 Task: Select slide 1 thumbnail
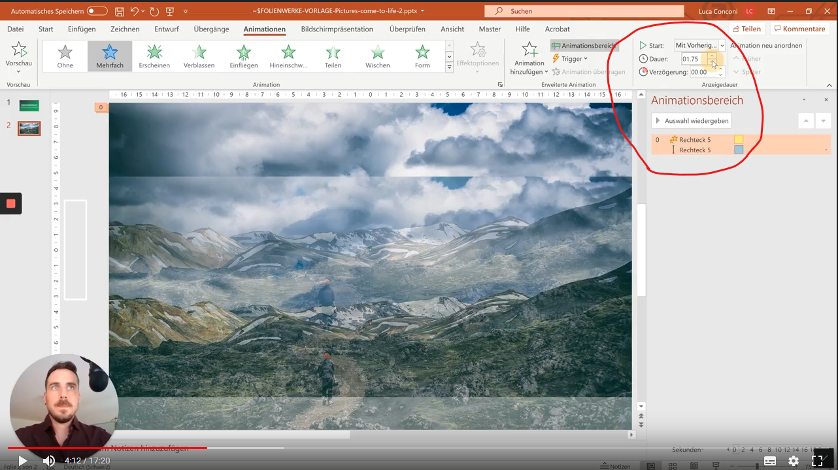pos(29,105)
